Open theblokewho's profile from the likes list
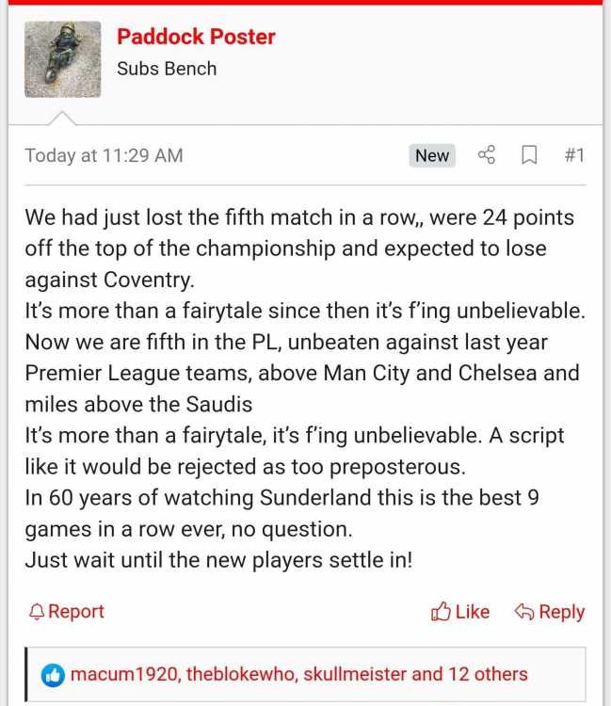Image resolution: width=611 pixels, height=706 pixels. pyautogui.click(x=239, y=674)
